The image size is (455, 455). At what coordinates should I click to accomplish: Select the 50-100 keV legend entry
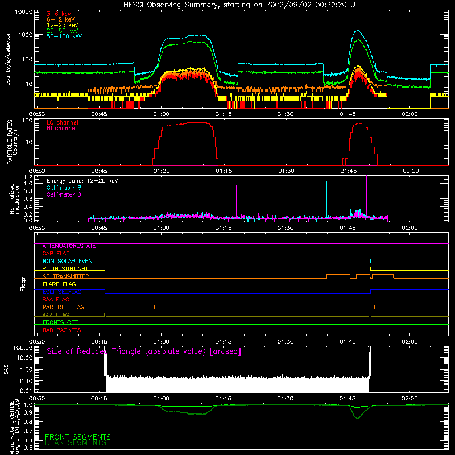(64, 36)
